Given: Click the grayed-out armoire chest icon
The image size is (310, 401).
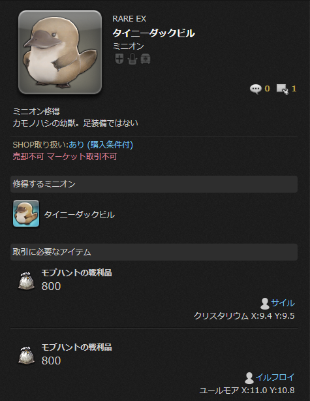Looking at the screenshot, I should coord(146,59).
